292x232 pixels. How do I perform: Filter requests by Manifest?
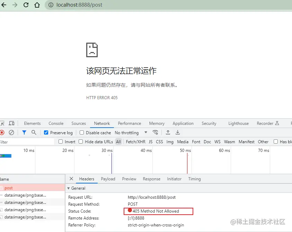point(247,142)
